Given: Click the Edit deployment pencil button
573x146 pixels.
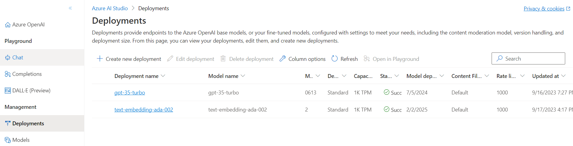Looking at the screenshot, I should (x=190, y=59).
